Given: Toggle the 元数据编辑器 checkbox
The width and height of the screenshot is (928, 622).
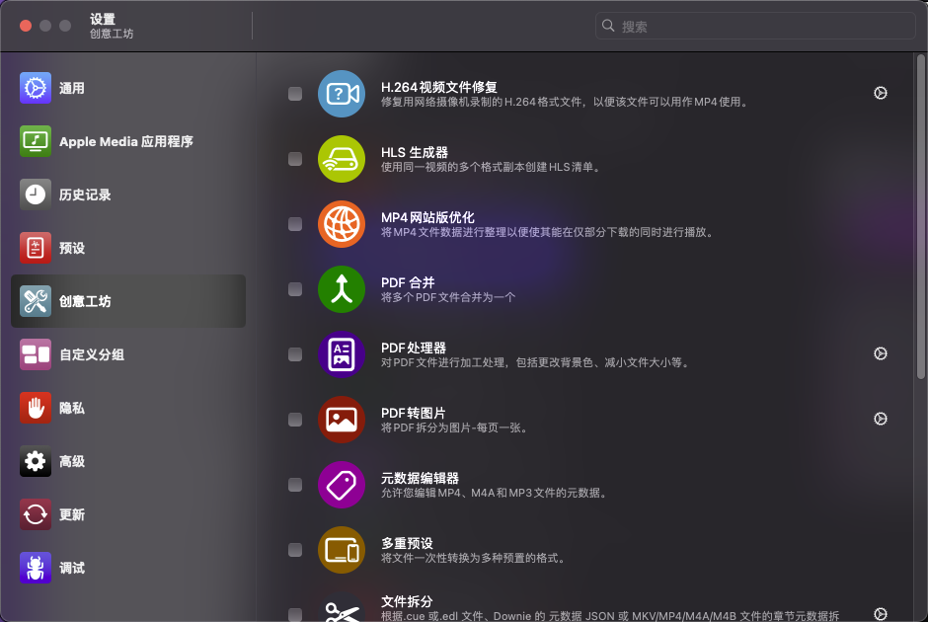Looking at the screenshot, I should pos(295,484).
